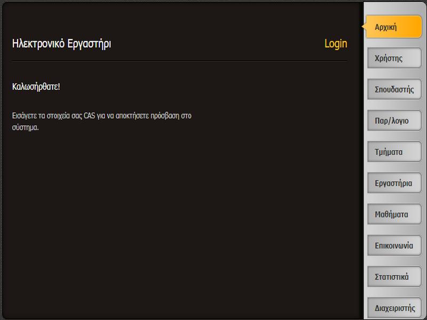Navigate to the Επικοινωνία tab

click(x=394, y=246)
